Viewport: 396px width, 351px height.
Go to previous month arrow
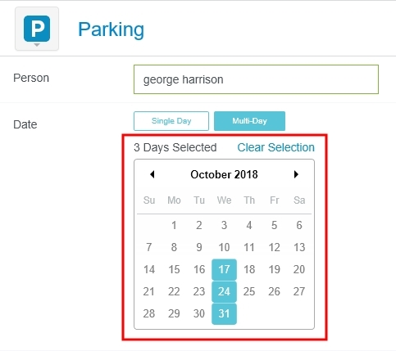[x=152, y=174]
